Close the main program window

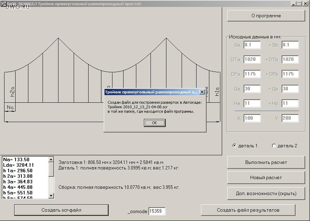306,4
